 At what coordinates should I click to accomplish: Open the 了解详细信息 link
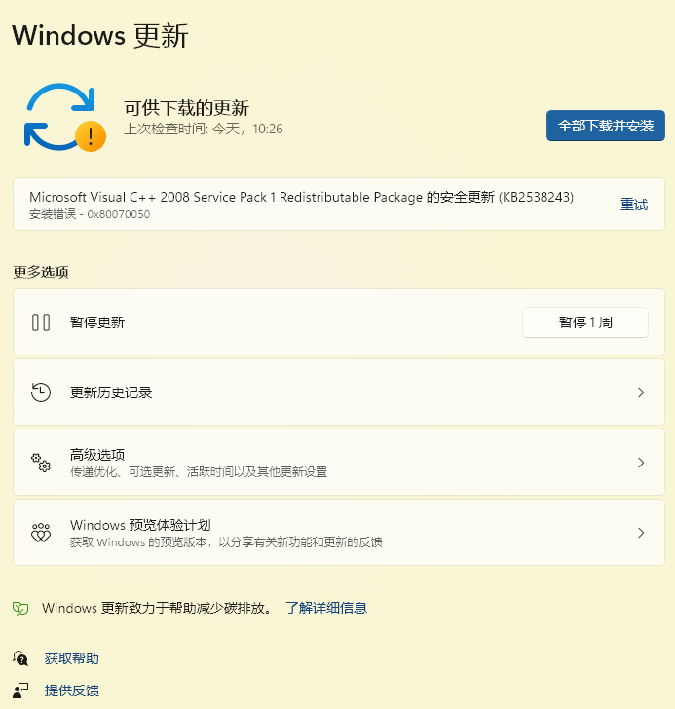click(326, 608)
